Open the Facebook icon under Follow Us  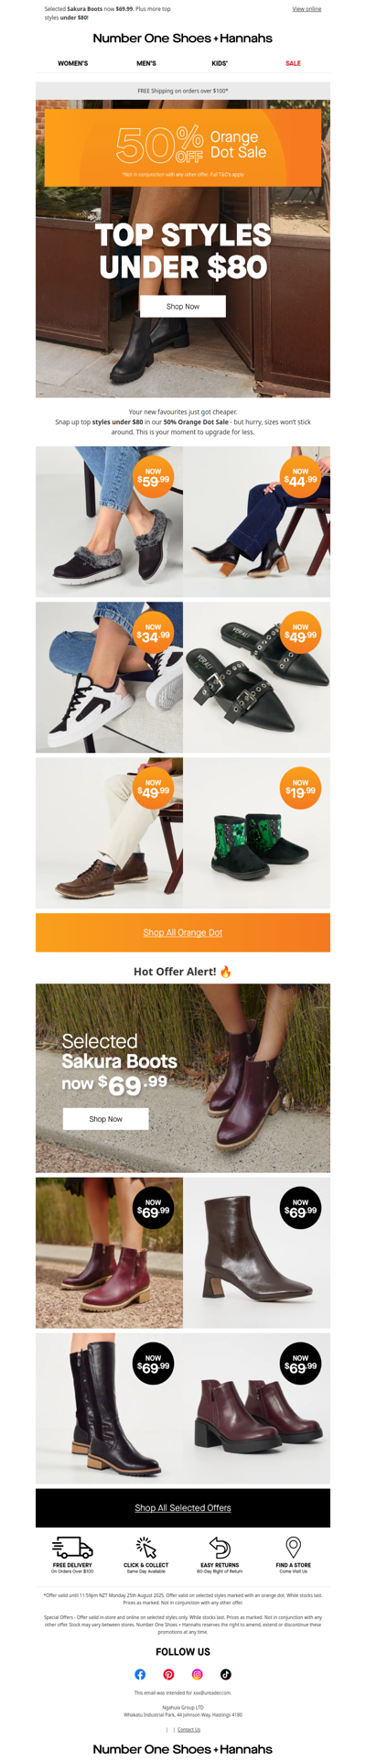(x=140, y=1674)
